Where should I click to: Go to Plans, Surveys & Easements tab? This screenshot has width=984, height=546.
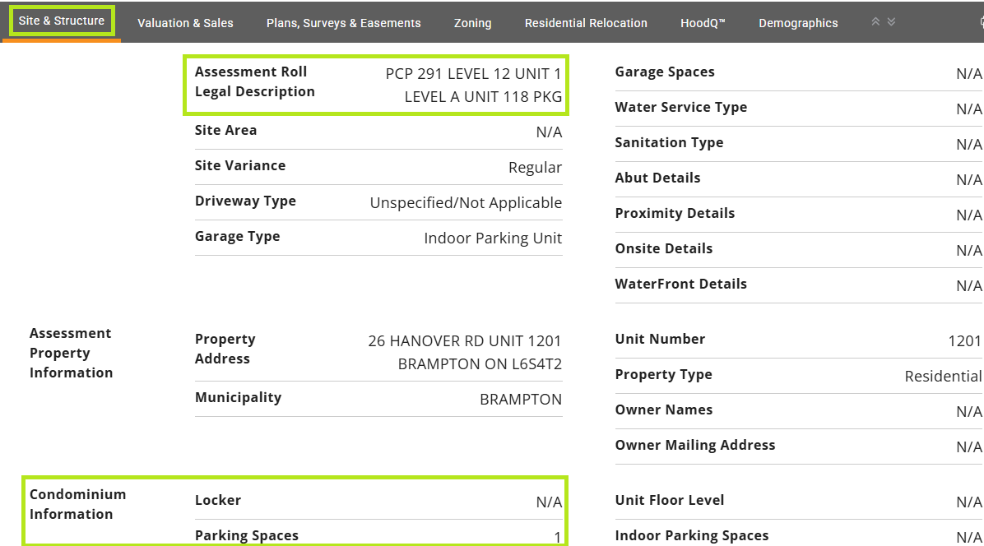(x=343, y=23)
